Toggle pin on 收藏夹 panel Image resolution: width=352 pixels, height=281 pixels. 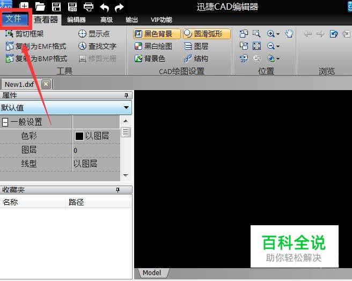118,190
